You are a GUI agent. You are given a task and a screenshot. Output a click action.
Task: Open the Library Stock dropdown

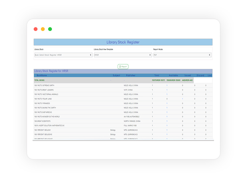[63, 55]
